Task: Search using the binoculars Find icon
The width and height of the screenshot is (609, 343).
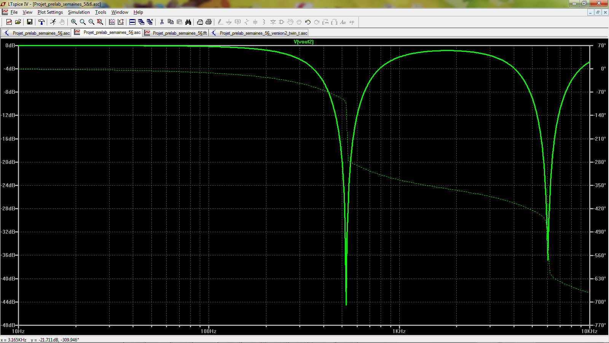Action: coord(188,22)
